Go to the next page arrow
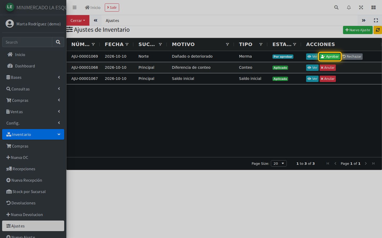Screen dimensions: 382x238 [366, 163]
